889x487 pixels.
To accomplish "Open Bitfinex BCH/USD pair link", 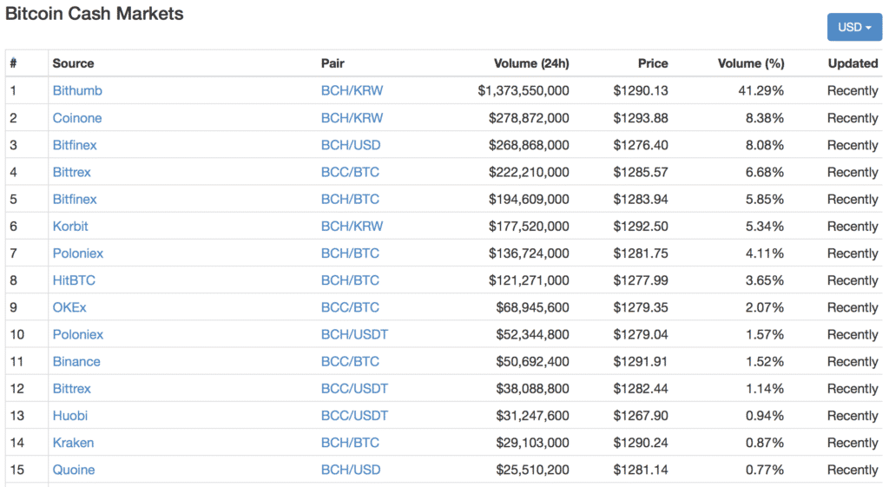I will [x=351, y=145].
